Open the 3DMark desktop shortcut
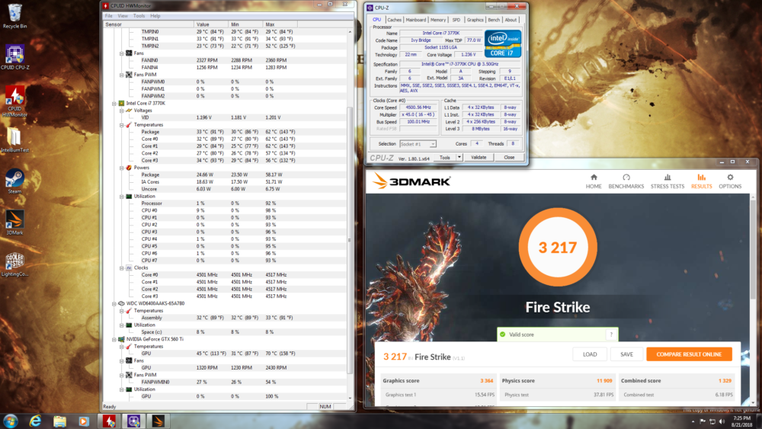The height and width of the screenshot is (429, 762). click(14, 222)
